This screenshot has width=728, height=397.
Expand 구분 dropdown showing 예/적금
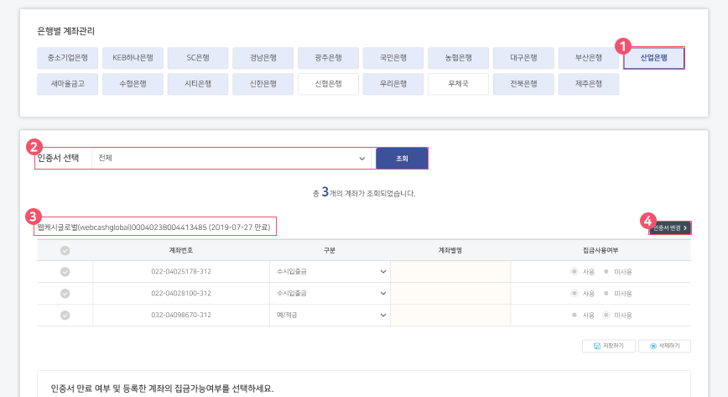325,315
